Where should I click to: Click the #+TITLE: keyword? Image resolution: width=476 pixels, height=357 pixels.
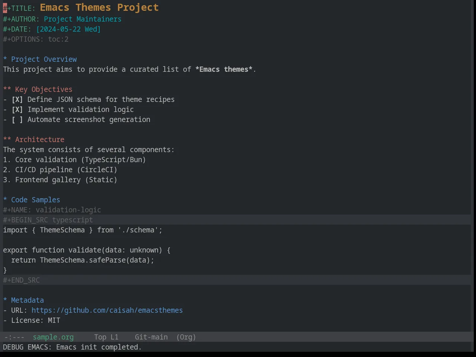19,9
